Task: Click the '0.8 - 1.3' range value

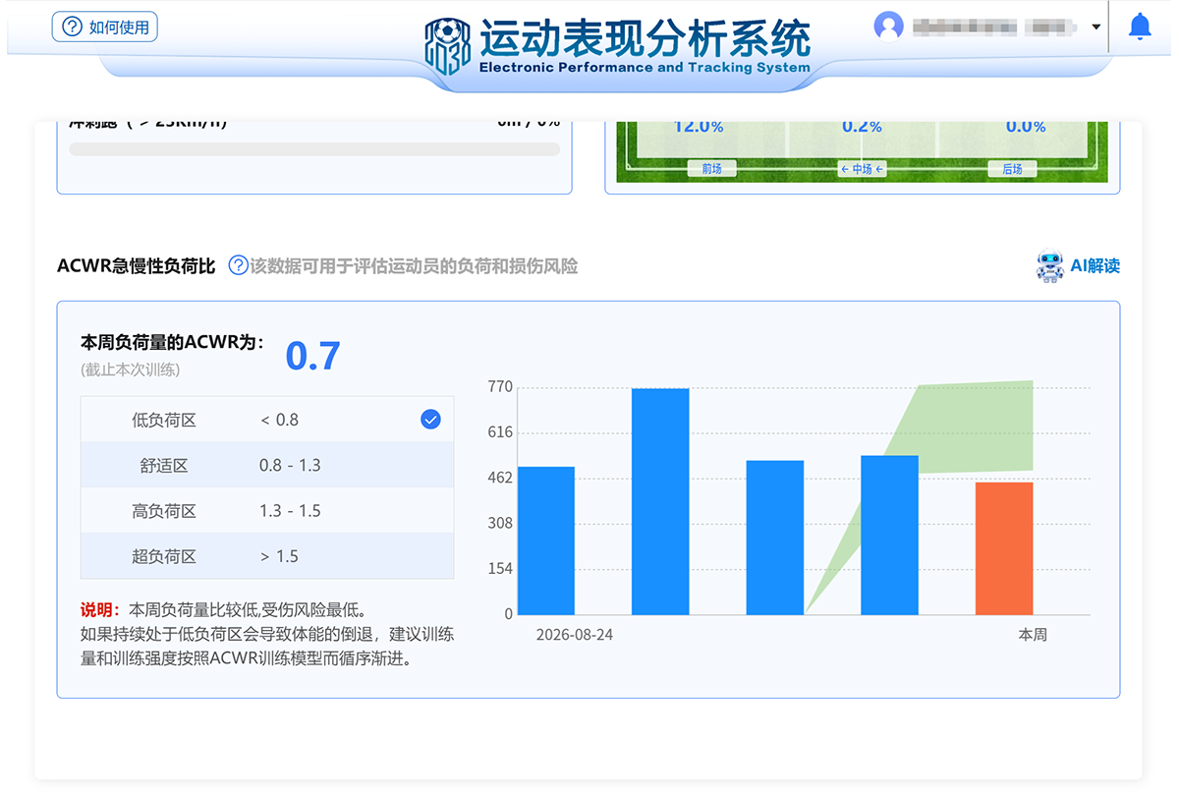Action: point(290,466)
